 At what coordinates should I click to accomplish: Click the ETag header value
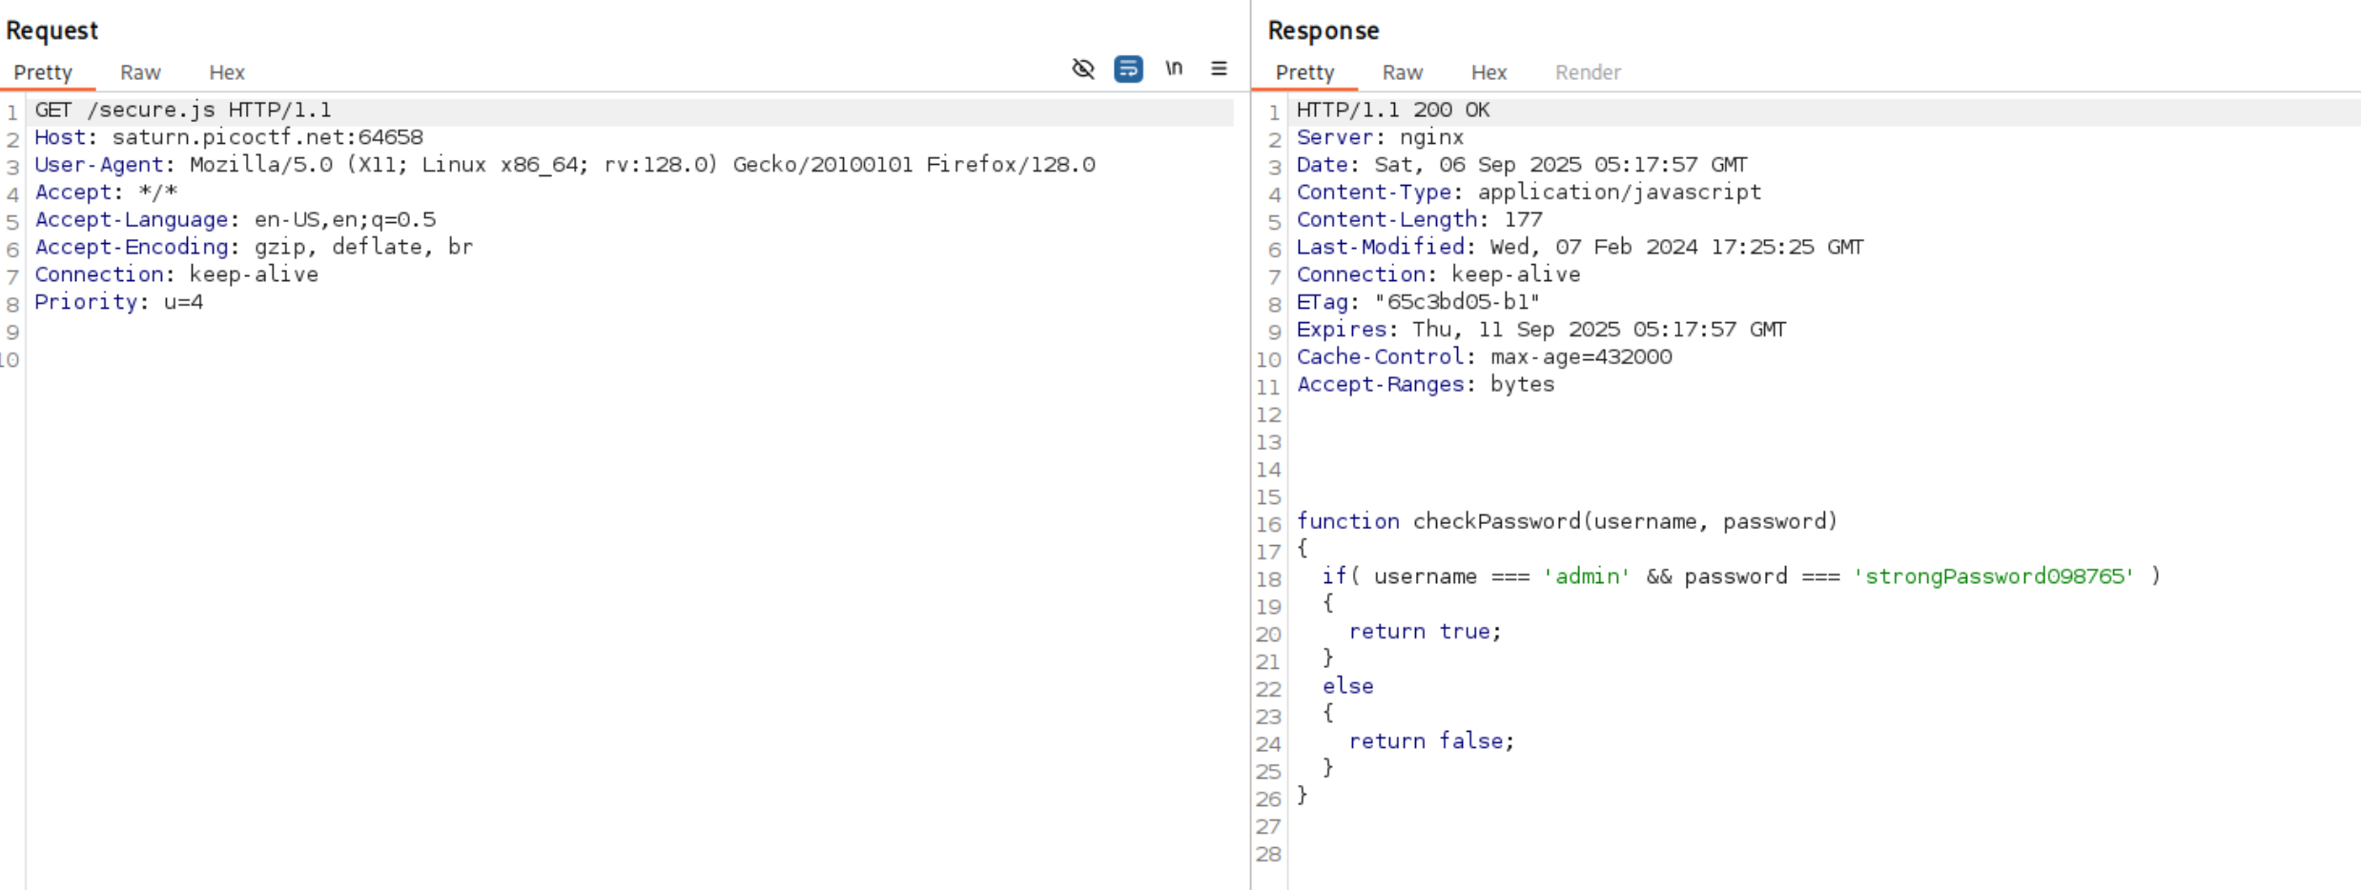tap(1457, 302)
